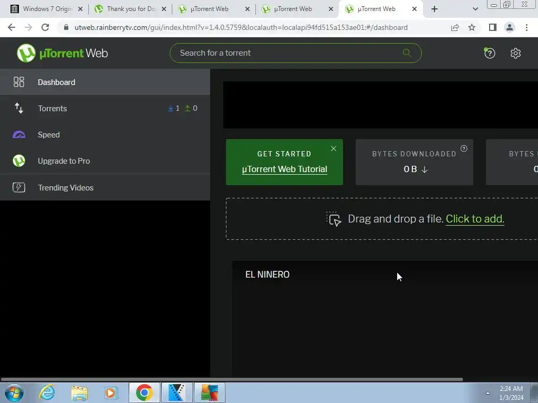This screenshot has width=538, height=403.
Task: Click the downloading torrents count indicator
Action: 173,108
